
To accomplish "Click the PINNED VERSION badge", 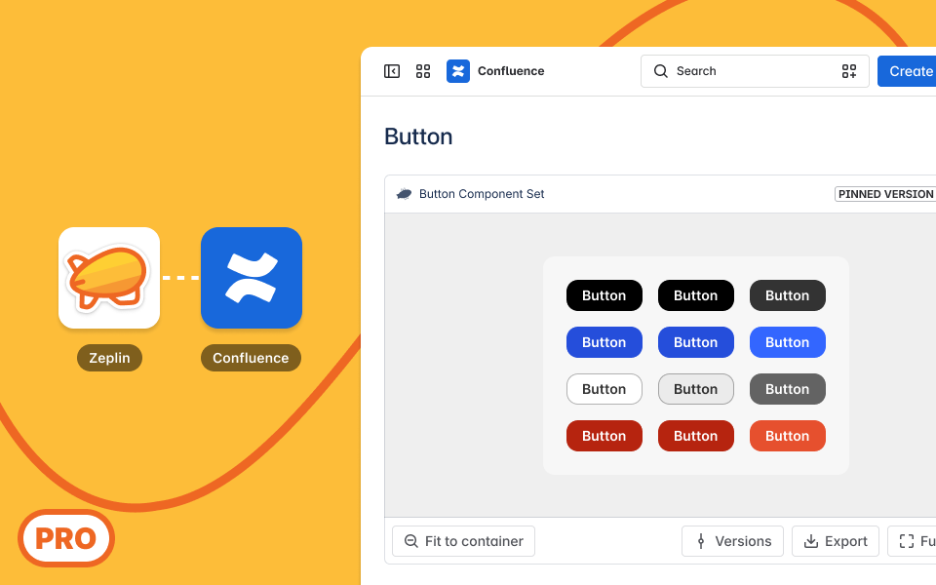I will [885, 194].
